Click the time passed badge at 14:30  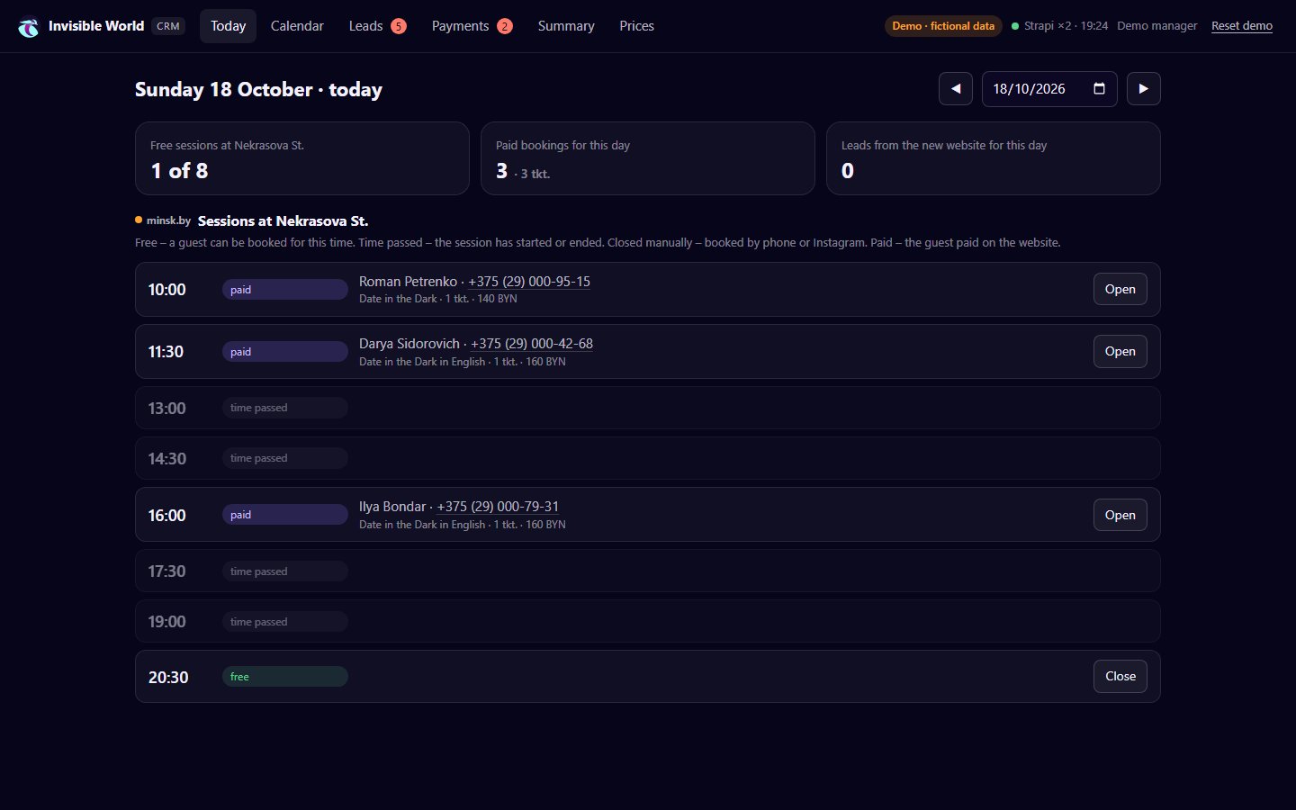pyautogui.click(x=285, y=458)
